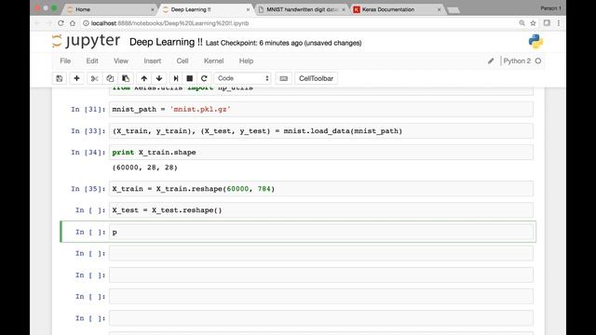596x335 pixels.
Task: Click the X_train.reshape cell
Action: (x=321, y=189)
